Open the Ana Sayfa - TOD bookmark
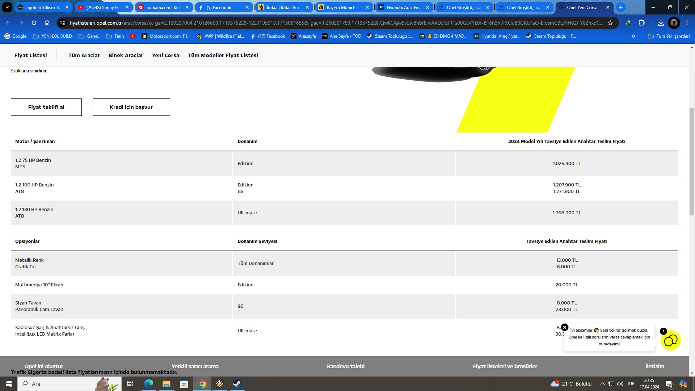This screenshot has height=391, width=695. pyautogui.click(x=342, y=36)
